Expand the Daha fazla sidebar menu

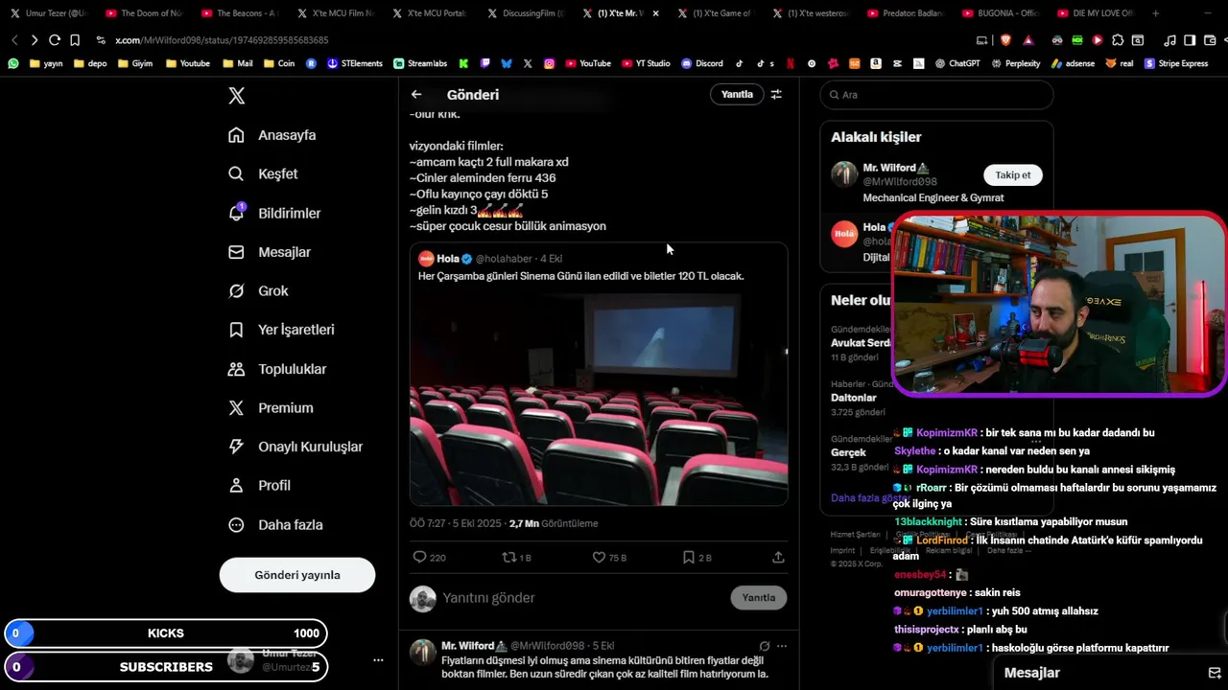pos(275,524)
